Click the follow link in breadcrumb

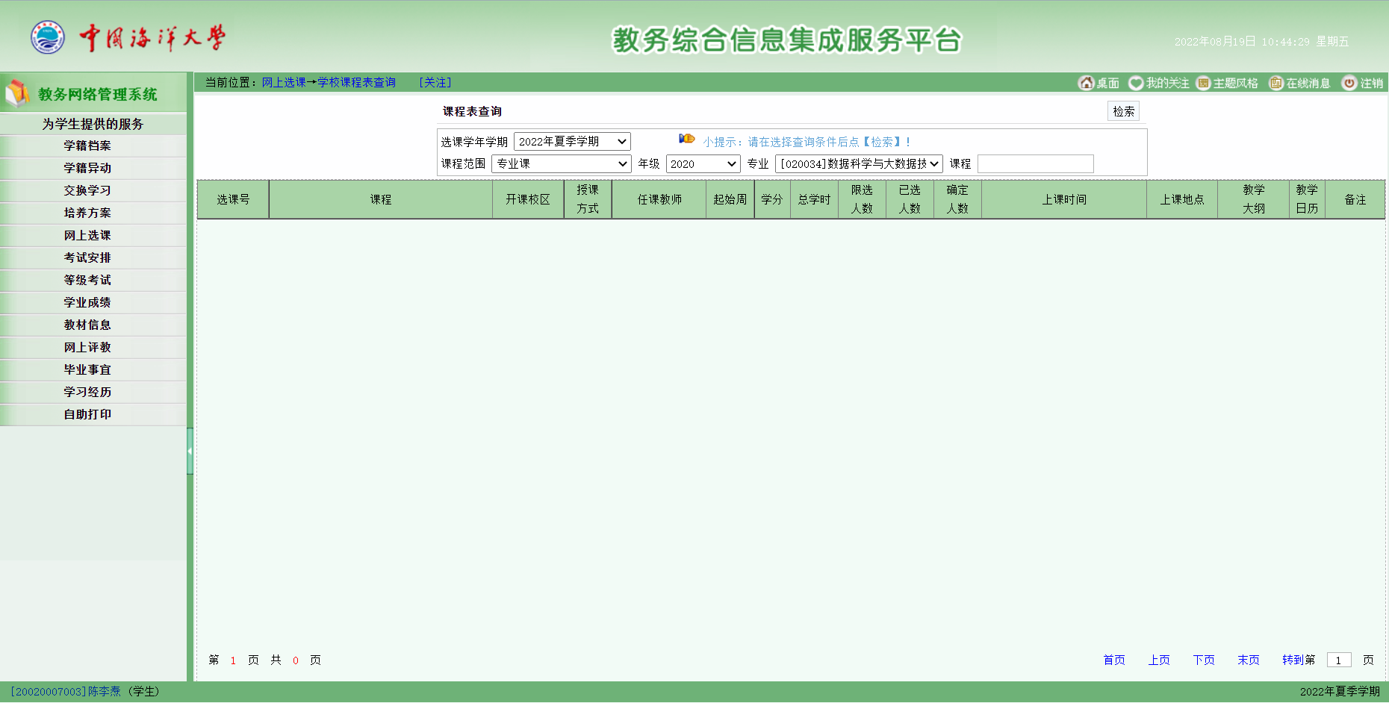[x=435, y=82]
